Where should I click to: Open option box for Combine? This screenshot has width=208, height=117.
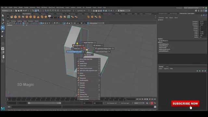(99, 85)
